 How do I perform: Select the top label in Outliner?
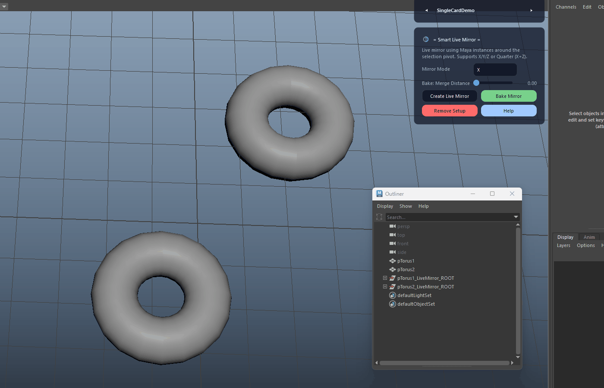click(x=401, y=235)
